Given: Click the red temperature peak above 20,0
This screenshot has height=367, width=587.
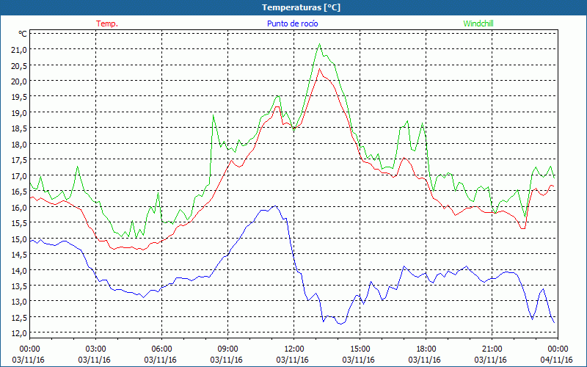Looking at the screenshot, I should click(x=319, y=69).
